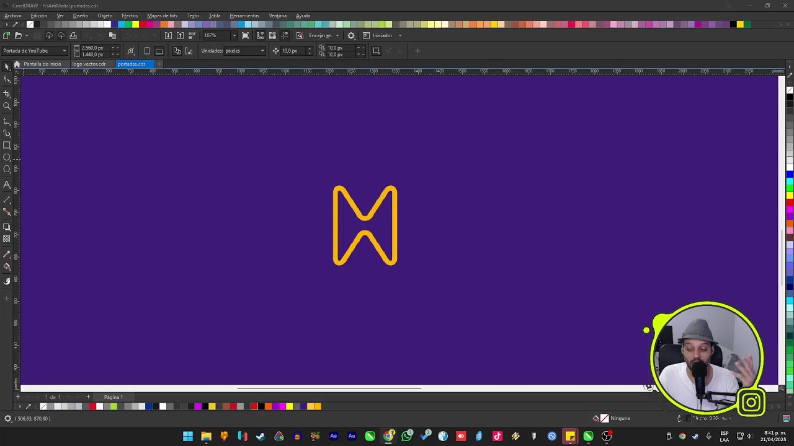Select the Text tool in toolbox
Image resolution: width=794 pixels, height=446 pixels.
click(7, 185)
